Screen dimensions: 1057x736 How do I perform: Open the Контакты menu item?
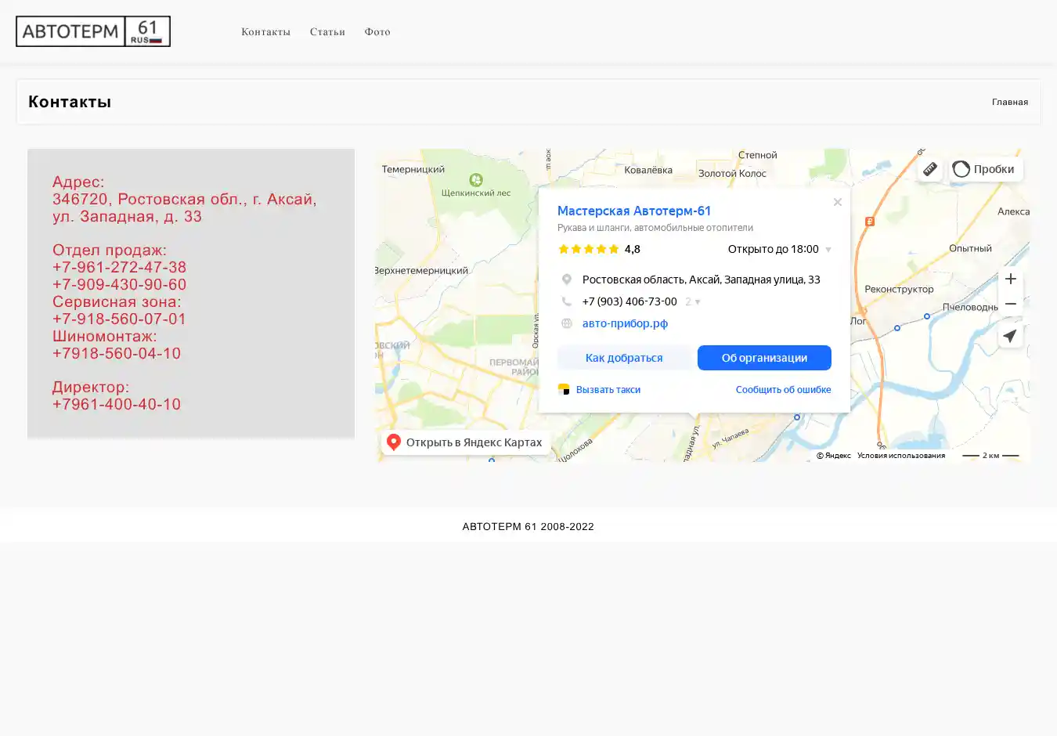pyautogui.click(x=265, y=32)
